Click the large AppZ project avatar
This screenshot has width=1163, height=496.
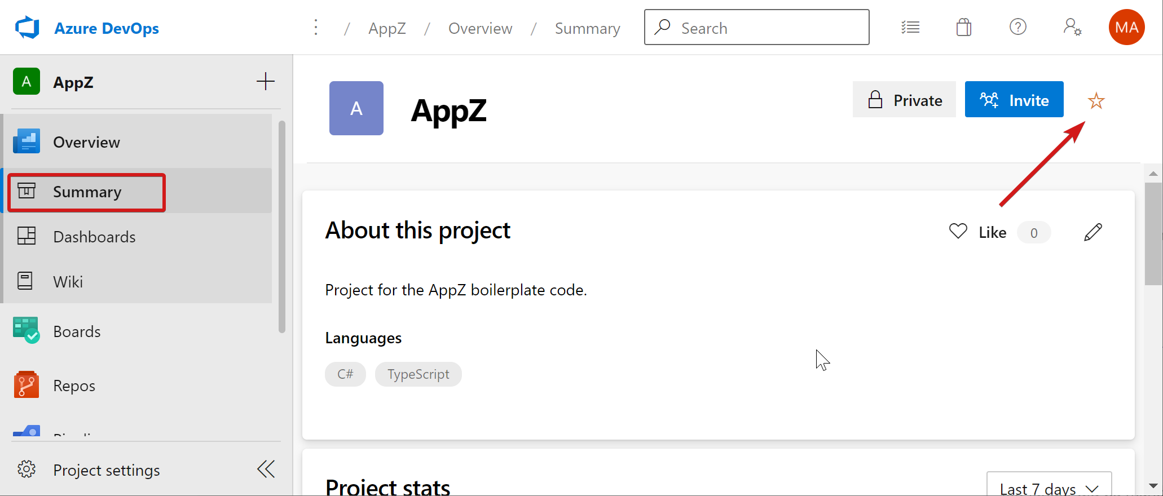(x=356, y=108)
